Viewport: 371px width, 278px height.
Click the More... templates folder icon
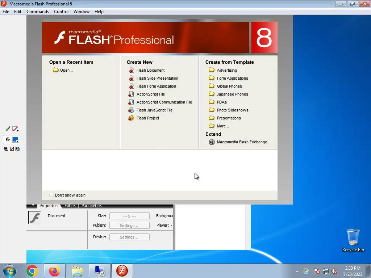(212, 126)
